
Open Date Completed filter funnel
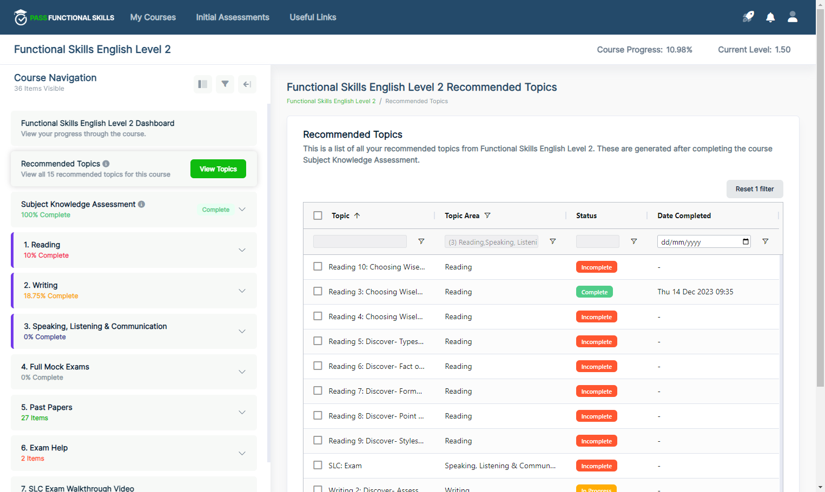765,241
